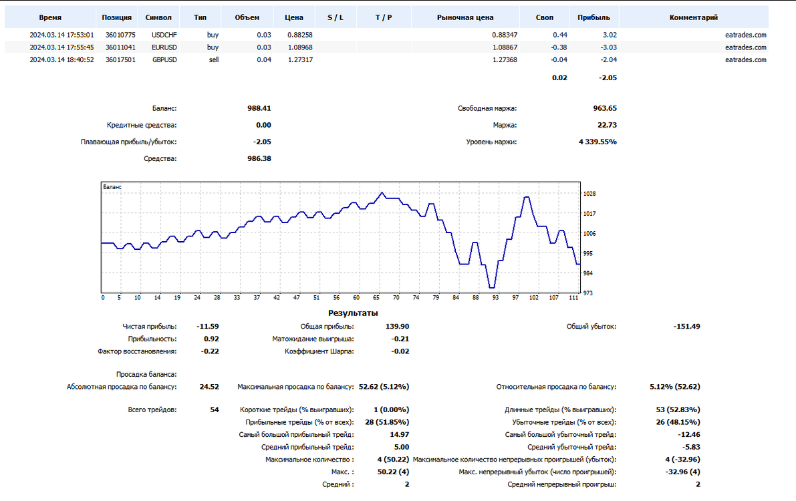796x501 pixels.
Task: Click the Свободная маржа value 963.65
Action: tap(605, 108)
